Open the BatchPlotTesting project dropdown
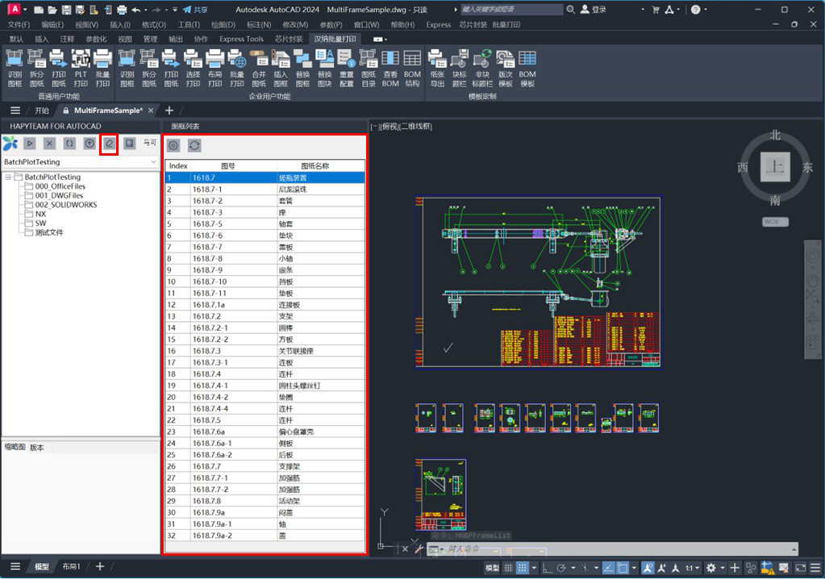This screenshot has width=825, height=580. (x=153, y=162)
